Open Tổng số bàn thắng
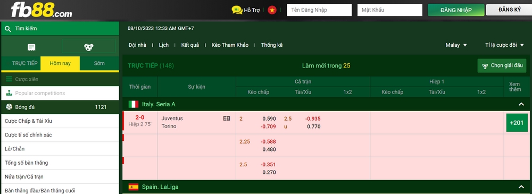This screenshot has width=532, height=194. (60, 163)
